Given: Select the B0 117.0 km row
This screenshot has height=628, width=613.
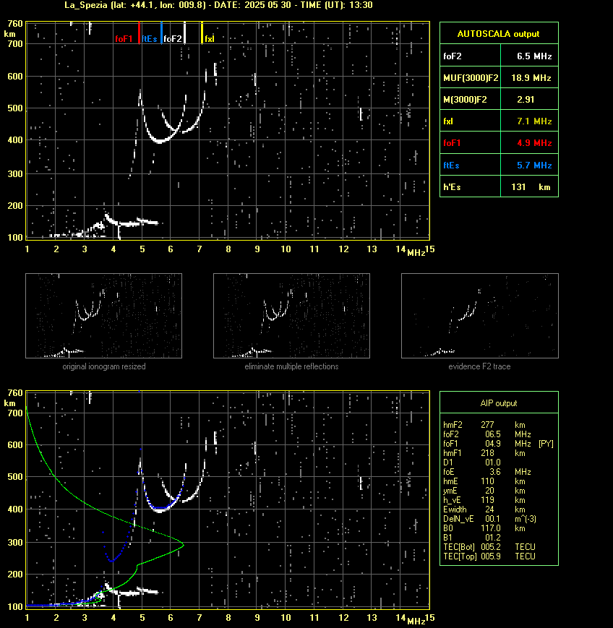Looking at the screenshot, I should 484,528.
